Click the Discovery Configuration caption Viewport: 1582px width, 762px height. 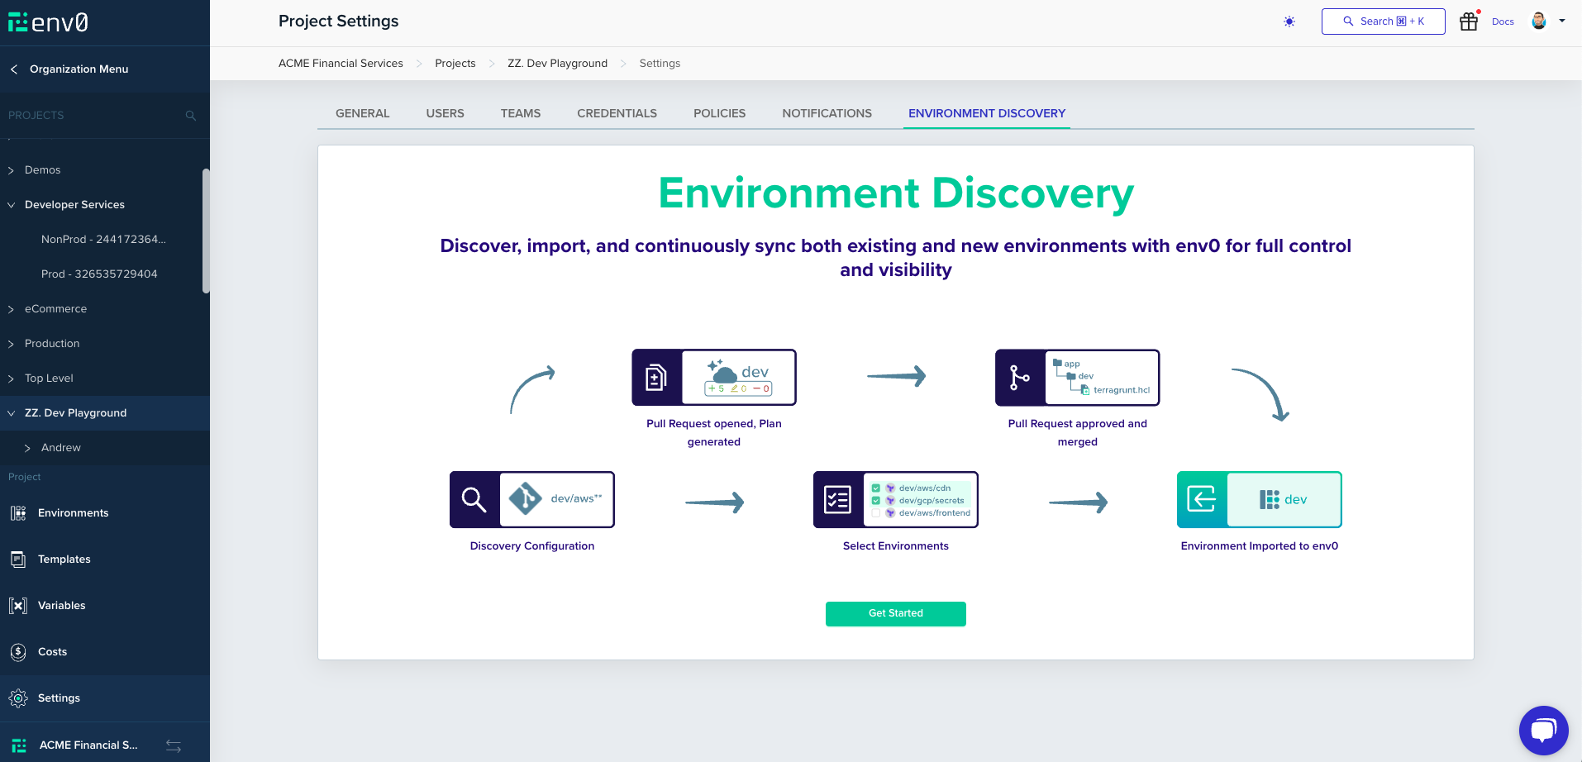(x=532, y=546)
